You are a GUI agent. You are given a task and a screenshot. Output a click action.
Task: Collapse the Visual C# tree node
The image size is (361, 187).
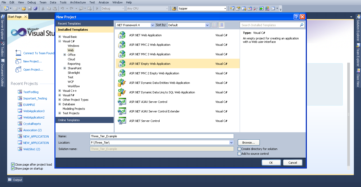coord(60,41)
